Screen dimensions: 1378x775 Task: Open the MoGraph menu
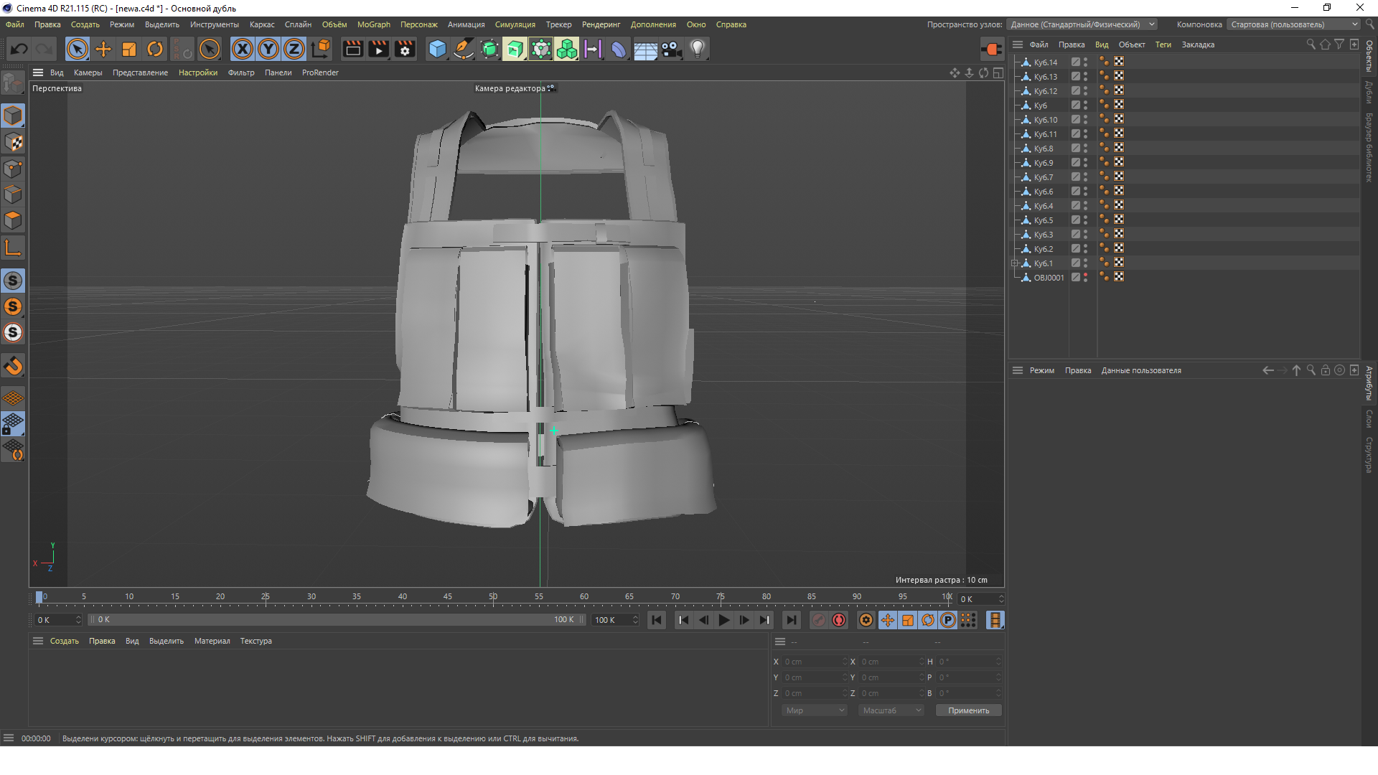[x=373, y=24]
